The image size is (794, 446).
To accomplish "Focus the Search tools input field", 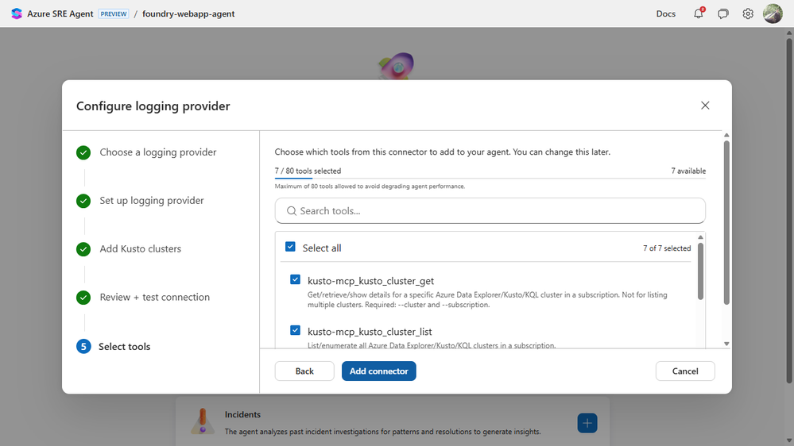I will (x=498, y=211).
